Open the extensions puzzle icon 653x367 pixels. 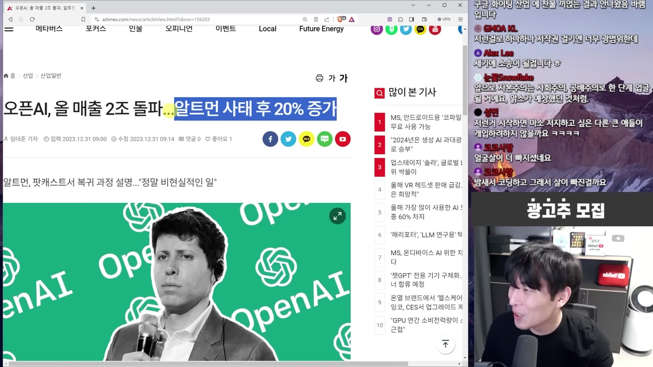pyautogui.click(x=400, y=19)
